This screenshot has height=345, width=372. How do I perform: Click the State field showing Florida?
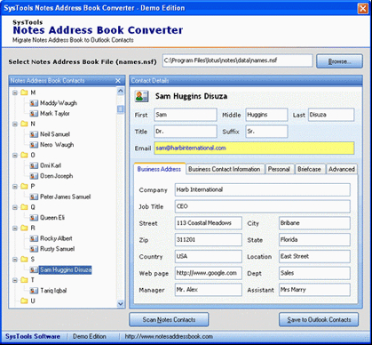click(314, 239)
